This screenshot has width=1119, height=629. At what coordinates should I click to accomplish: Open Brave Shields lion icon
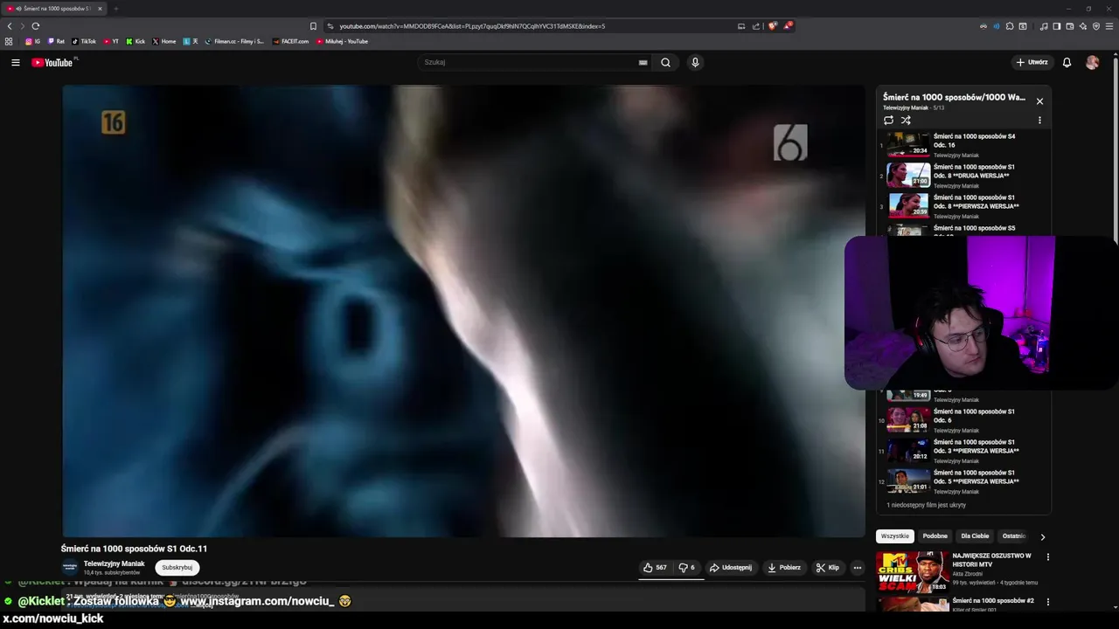[772, 26]
